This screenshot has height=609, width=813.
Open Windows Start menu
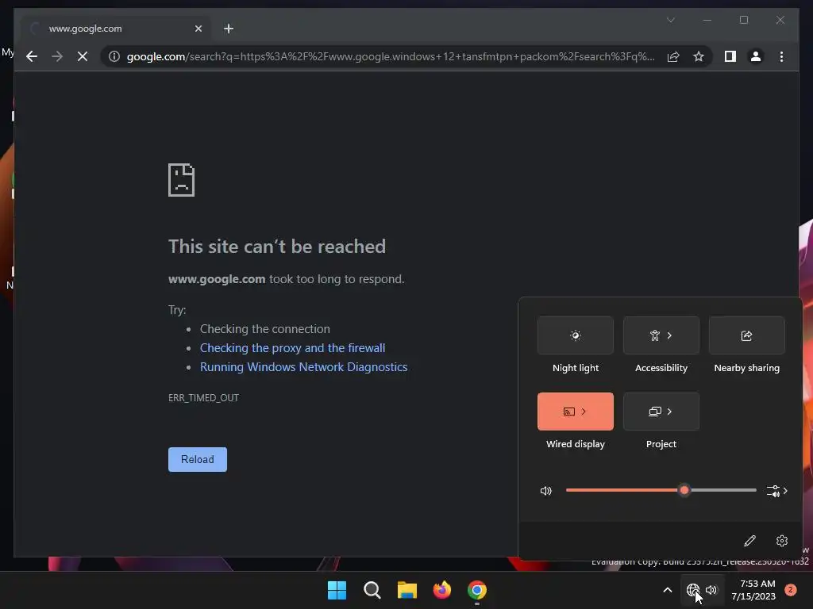click(337, 590)
